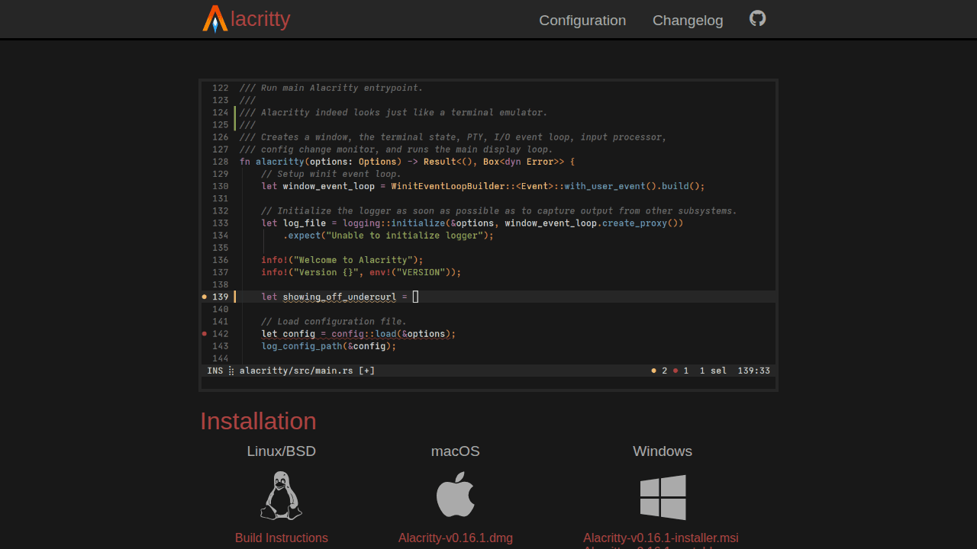This screenshot has width=977, height=549.
Task: Open the GitHub repository icon
Action: (x=757, y=18)
